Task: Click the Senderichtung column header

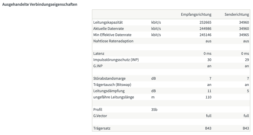Action: (237, 14)
